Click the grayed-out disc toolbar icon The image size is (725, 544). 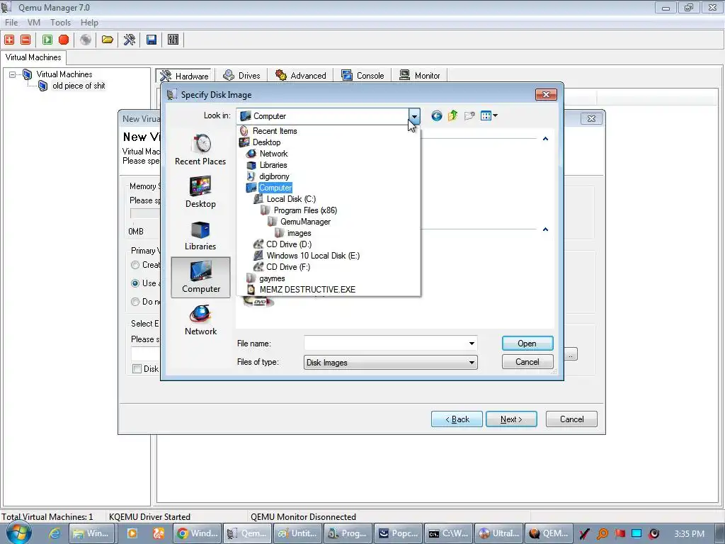tap(86, 40)
